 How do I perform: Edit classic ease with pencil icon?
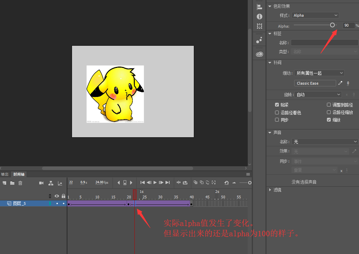tap(340, 83)
